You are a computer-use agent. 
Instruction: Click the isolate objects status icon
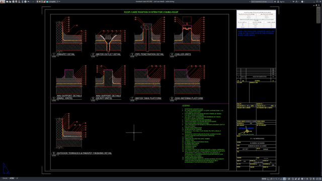tap(310, 179)
